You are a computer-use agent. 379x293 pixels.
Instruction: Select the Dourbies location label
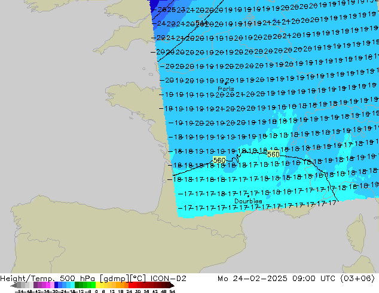pyautogui.click(x=248, y=201)
